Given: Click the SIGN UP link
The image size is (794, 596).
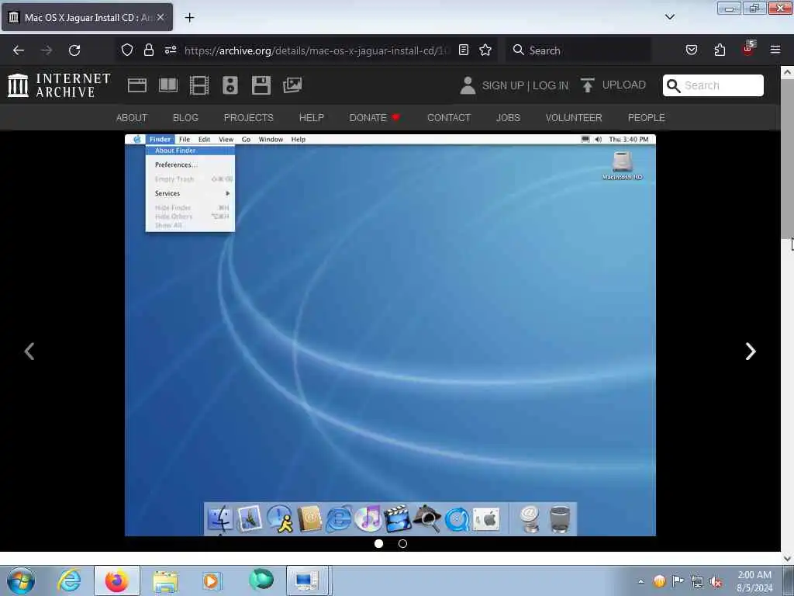Looking at the screenshot, I should coord(502,85).
